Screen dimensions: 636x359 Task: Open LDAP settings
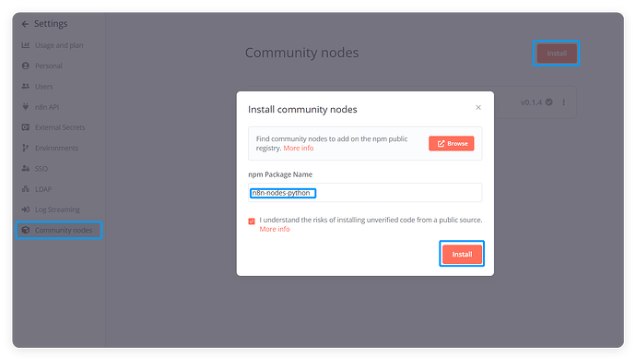(x=43, y=189)
